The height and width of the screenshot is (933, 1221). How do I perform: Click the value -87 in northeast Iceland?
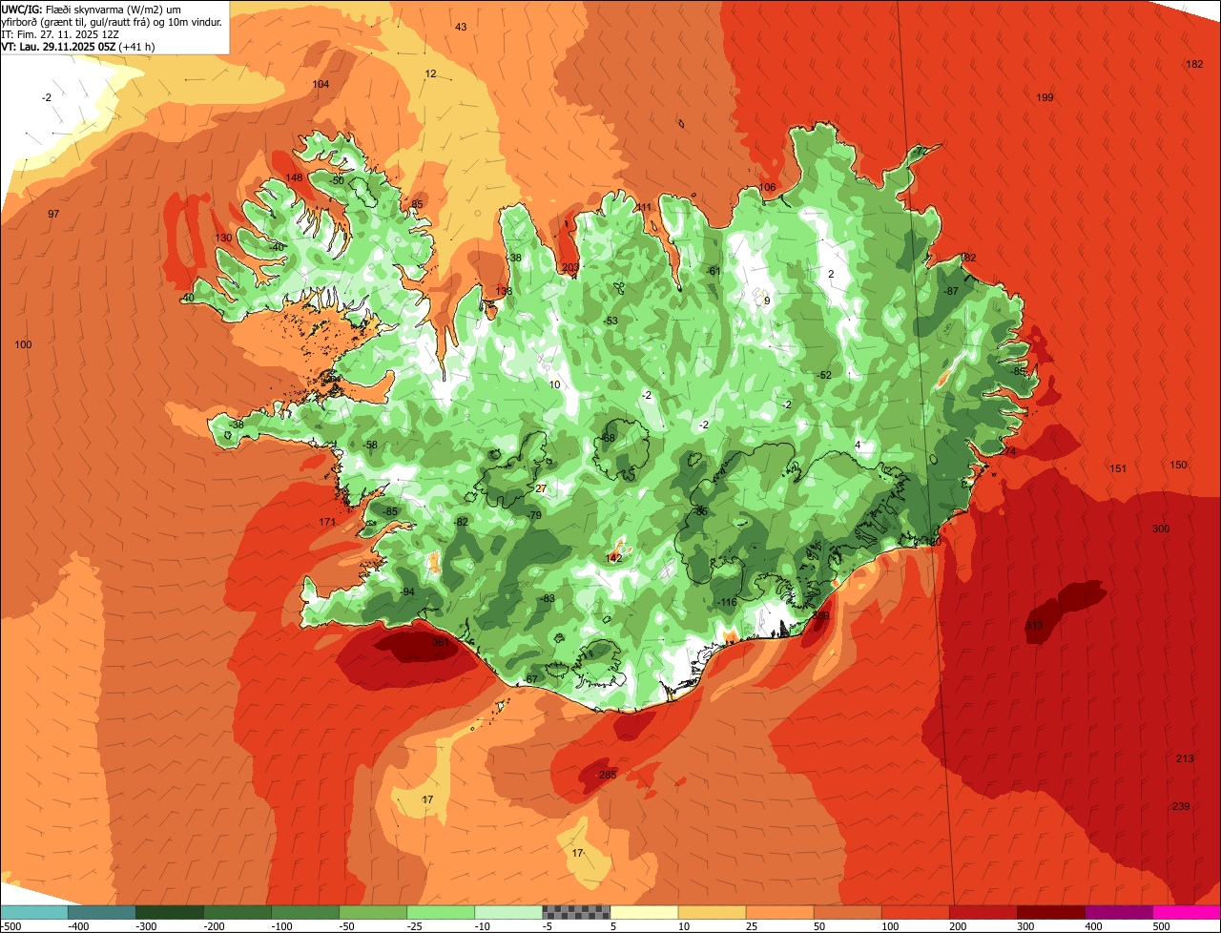click(x=950, y=291)
